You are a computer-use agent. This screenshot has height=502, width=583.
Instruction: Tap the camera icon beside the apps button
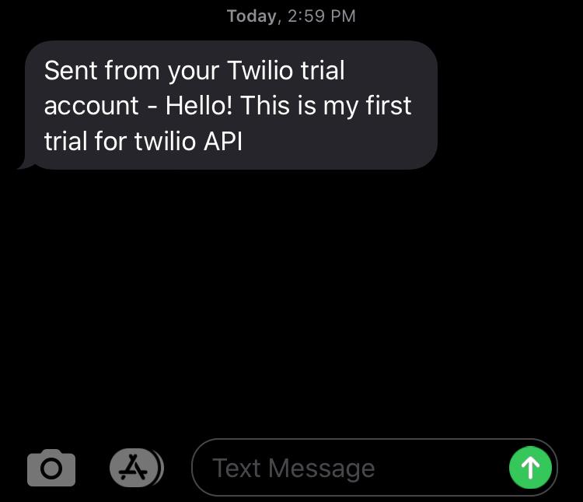51,468
